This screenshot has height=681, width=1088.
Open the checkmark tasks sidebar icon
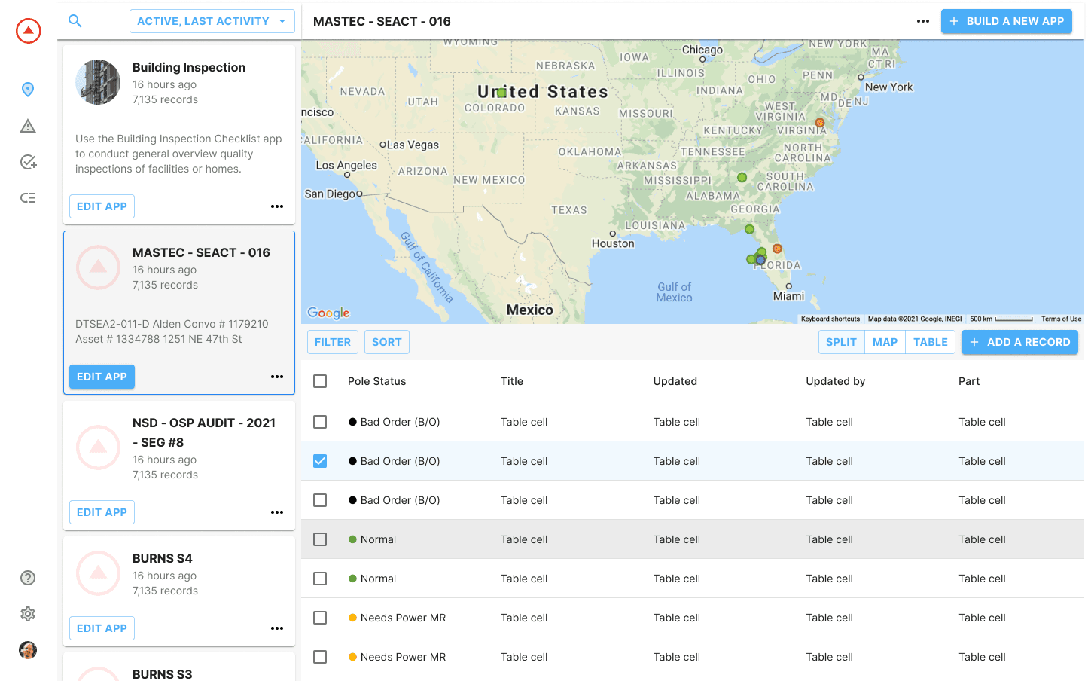(x=28, y=162)
